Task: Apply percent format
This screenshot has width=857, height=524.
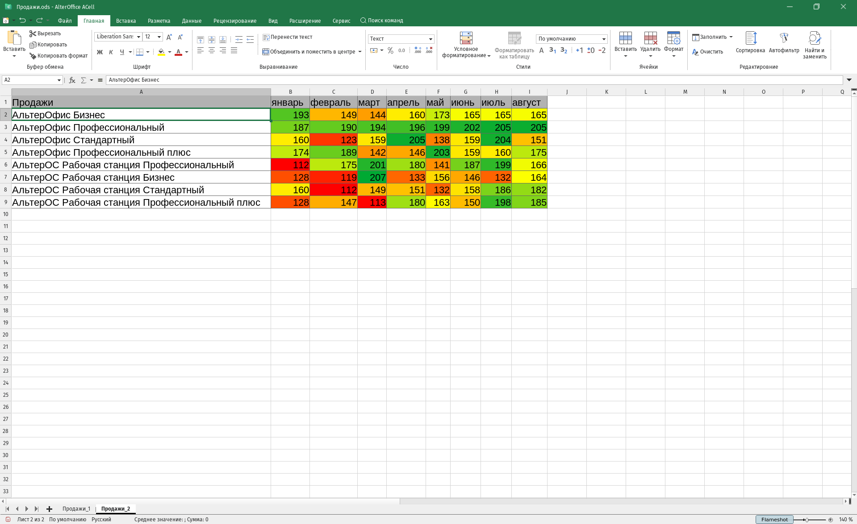Action: coord(390,50)
